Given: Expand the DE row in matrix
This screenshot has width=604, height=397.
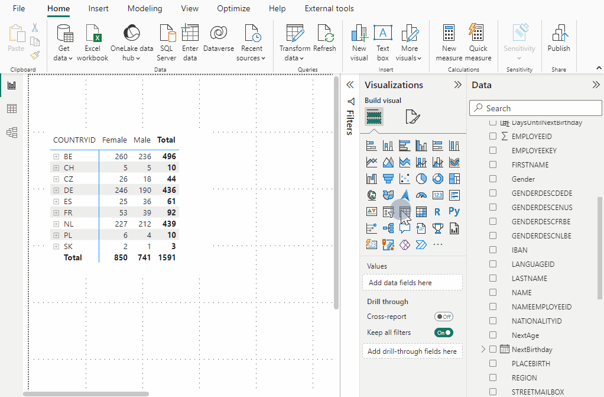Looking at the screenshot, I should (x=56, y=190).
